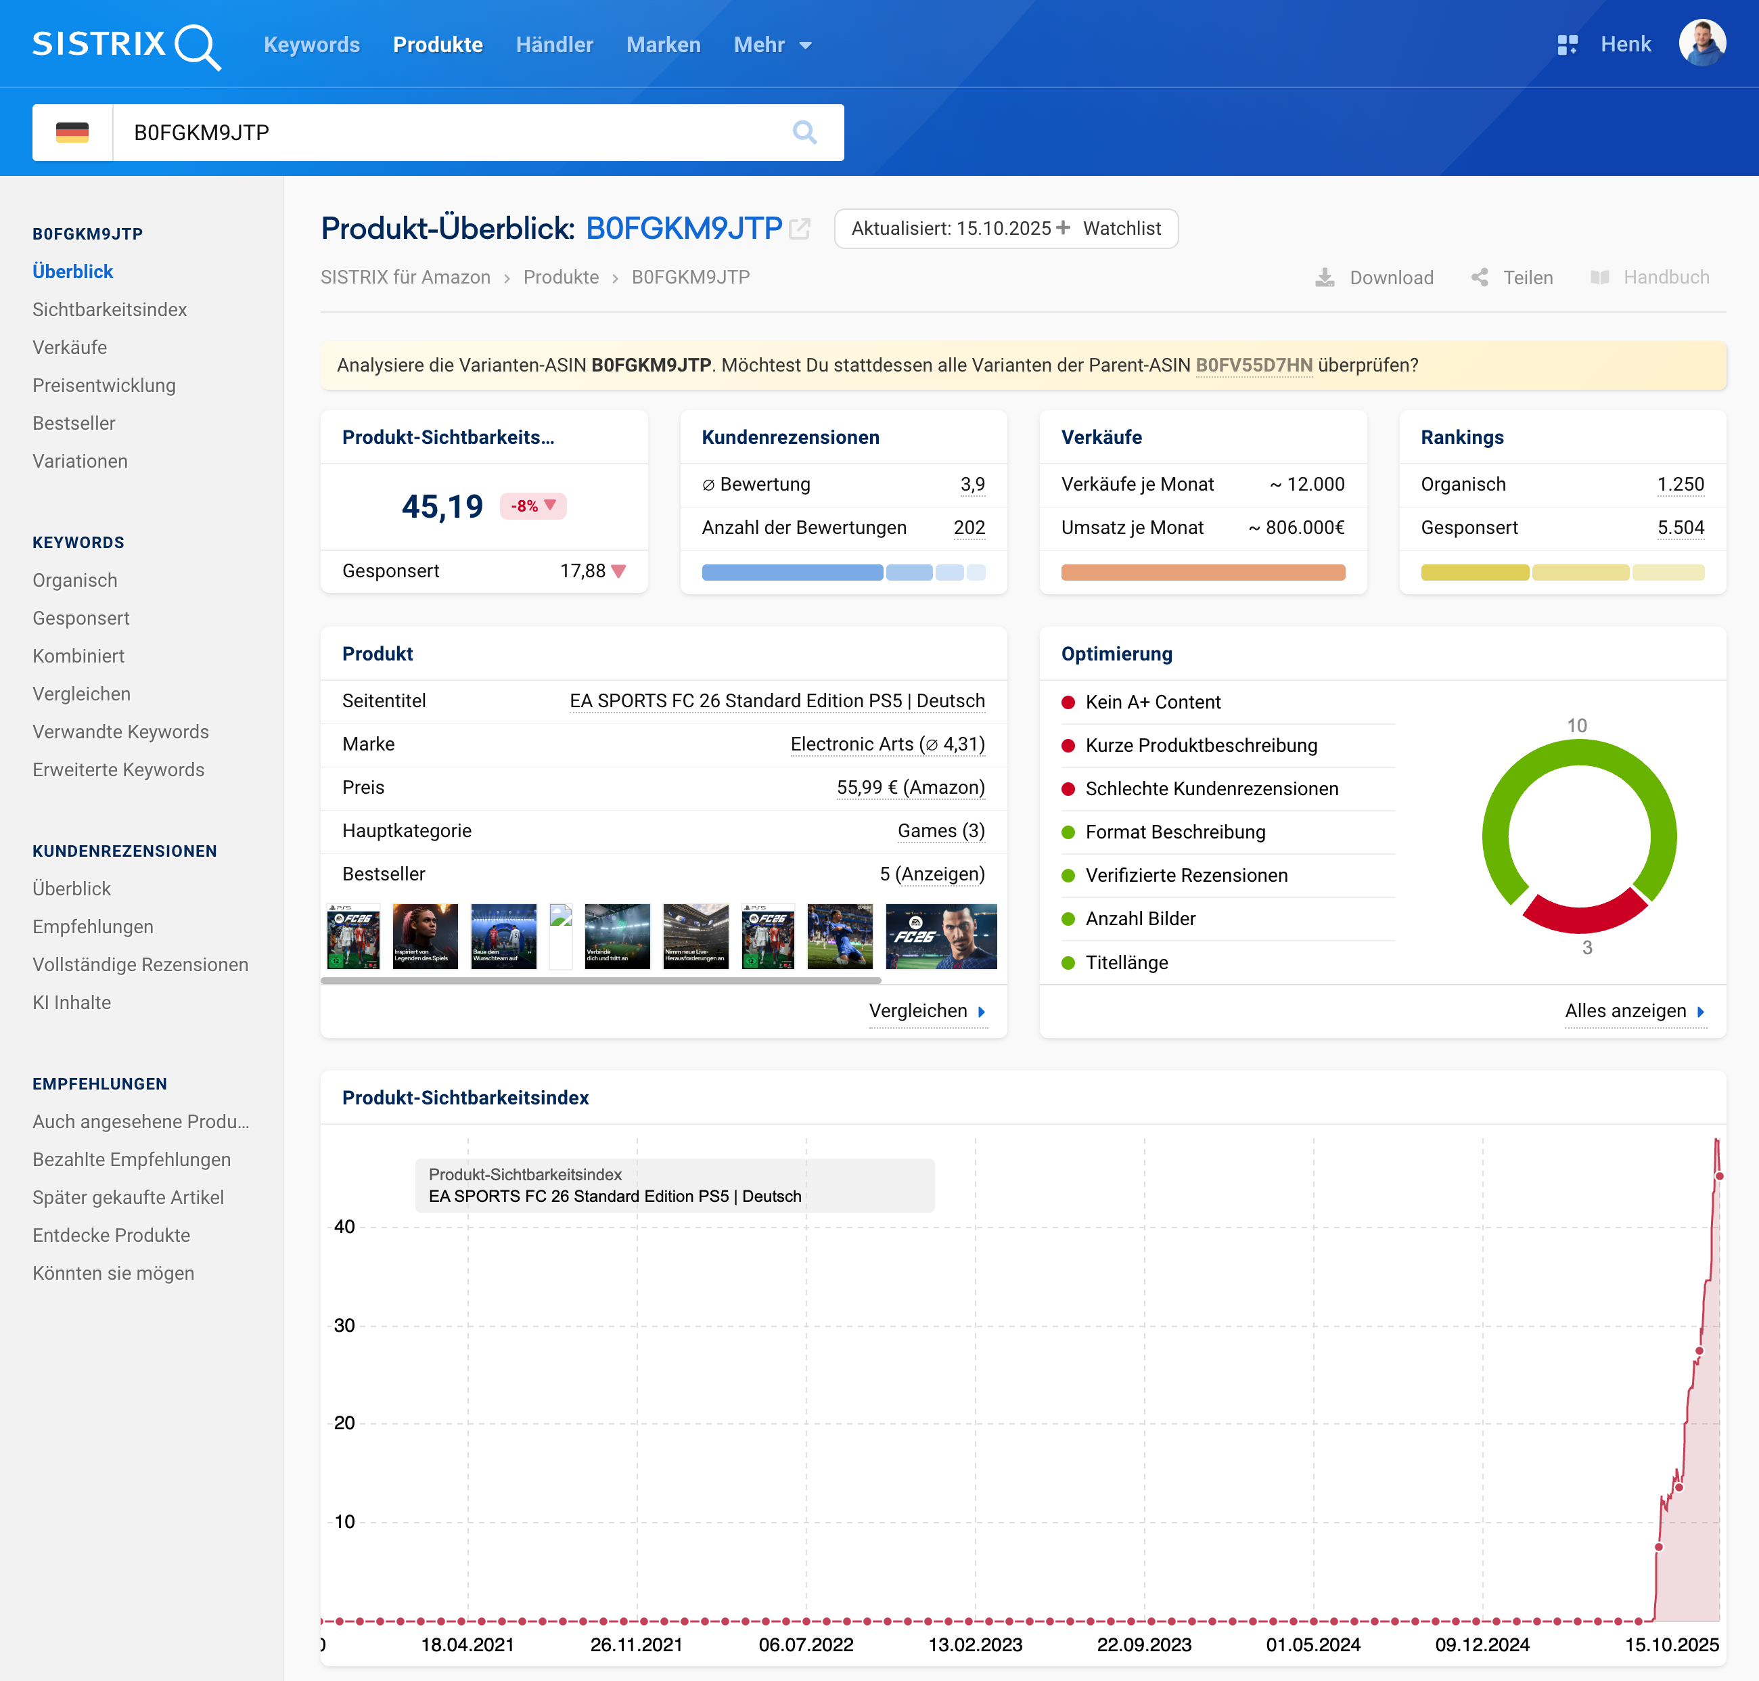Open external link icon beside B0FGKM9JTP title

coord(800,229)
